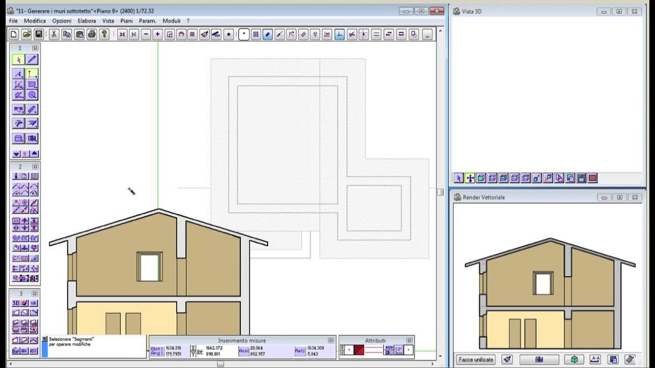Open a file via folder icon
The width and height of the screenshot is (655, 368).
[26, 34]
